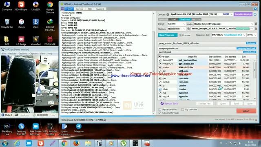Click the partition table vertical scrollbar
This screenshot has height=147, width=261.
click(255, 79)
